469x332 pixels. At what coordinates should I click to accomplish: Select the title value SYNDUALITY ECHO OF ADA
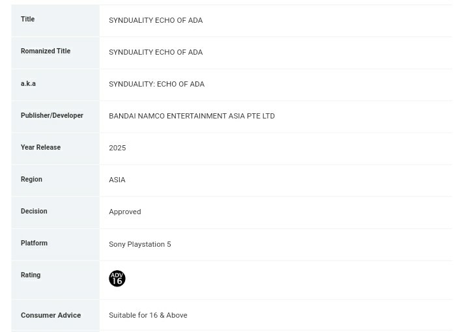tap(156, 20)
